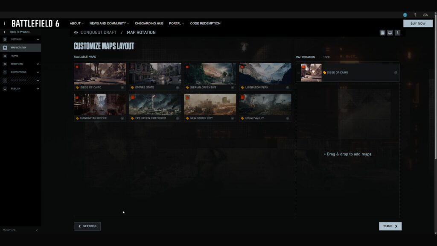Open the Teams section icon in the sidebar
This screenshot has width=437, height=246.
pyautogui.click(x=5, y=56)
